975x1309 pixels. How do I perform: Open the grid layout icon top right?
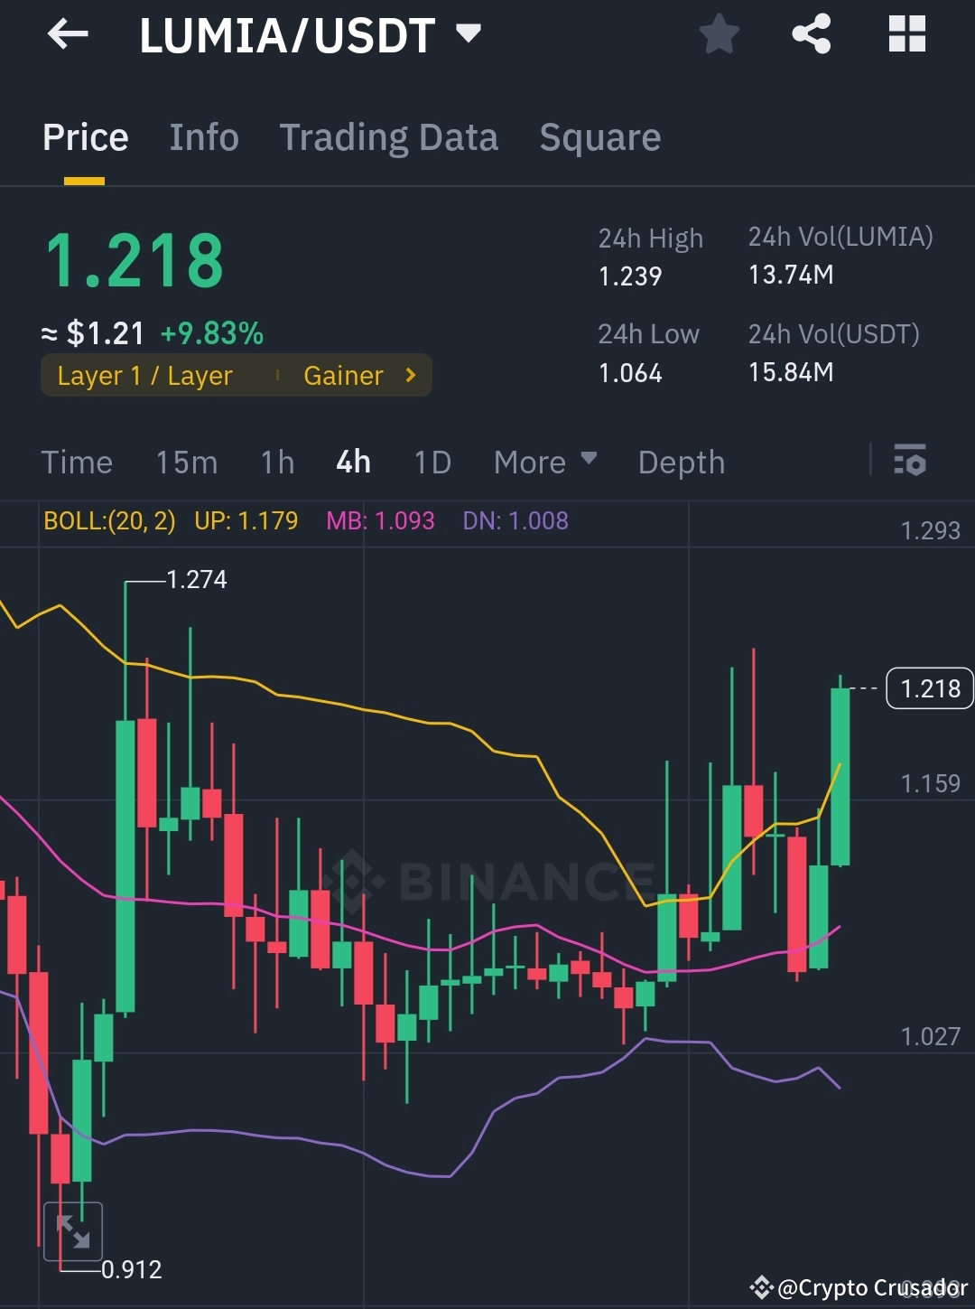click(906, 34)
